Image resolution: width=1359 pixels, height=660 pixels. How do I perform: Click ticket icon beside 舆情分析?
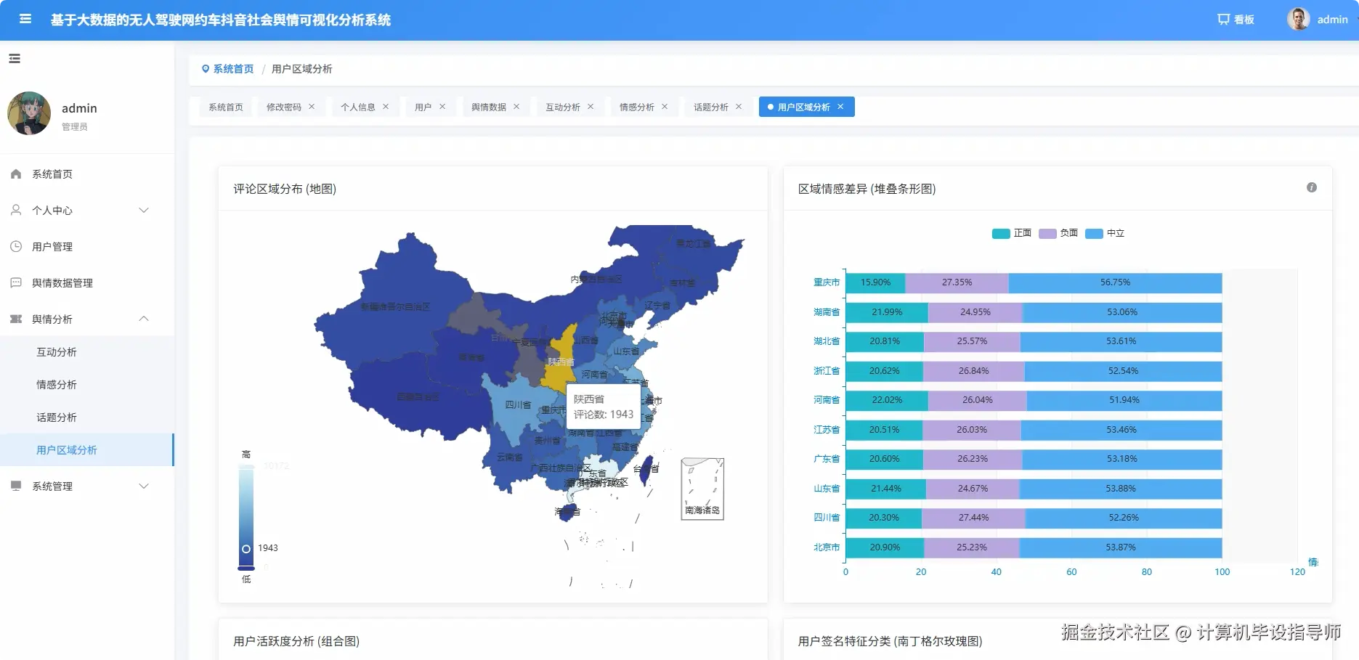[16, 319]
